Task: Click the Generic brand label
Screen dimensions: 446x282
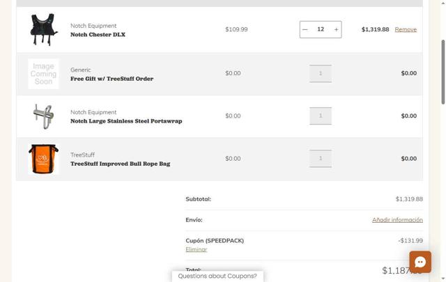Action: point(81,70)
